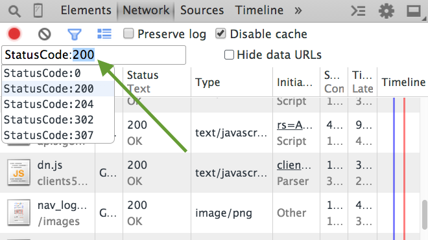Screen dimensions: 428x240
Task: Follow the rs=A... initiator link
Action: pyautogui.click(x=294, y=125)
